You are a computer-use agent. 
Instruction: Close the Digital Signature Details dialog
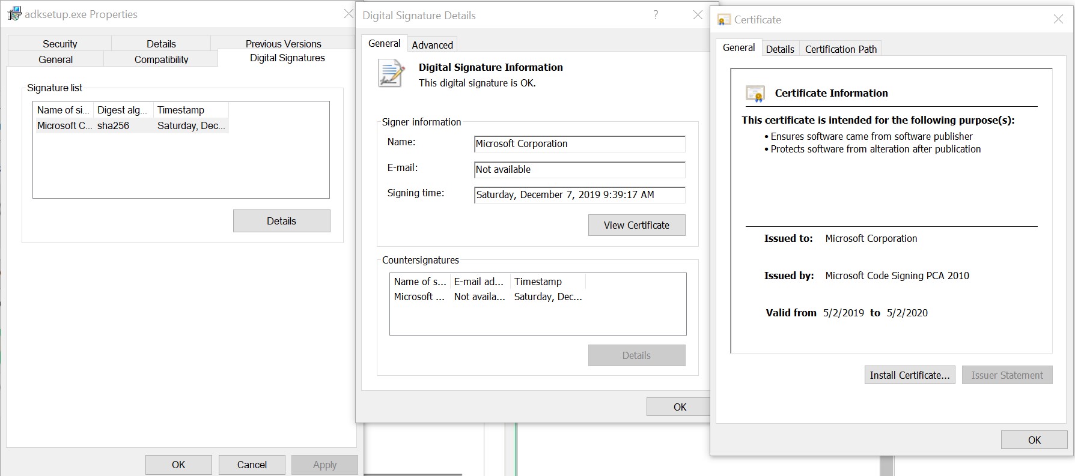point(698,15)
